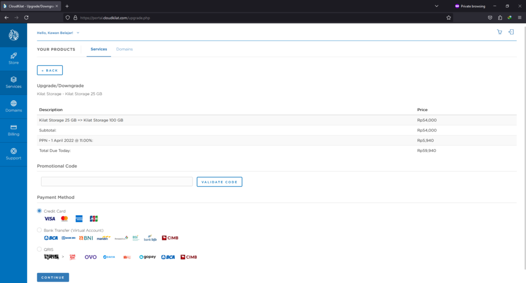The width and height of the screenshot is (526, 283).
Task: Focus the promotional code input field
Action: 117,182
